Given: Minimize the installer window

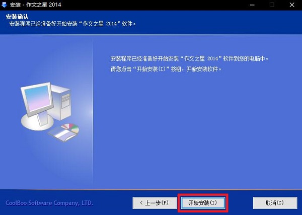Looking at the screenshot, I should (x=252, y=5).
